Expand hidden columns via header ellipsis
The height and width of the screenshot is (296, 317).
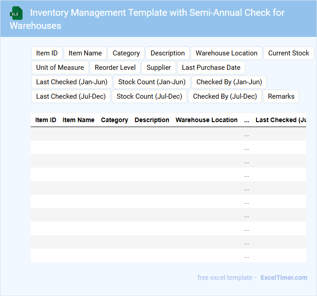(247, 120)
